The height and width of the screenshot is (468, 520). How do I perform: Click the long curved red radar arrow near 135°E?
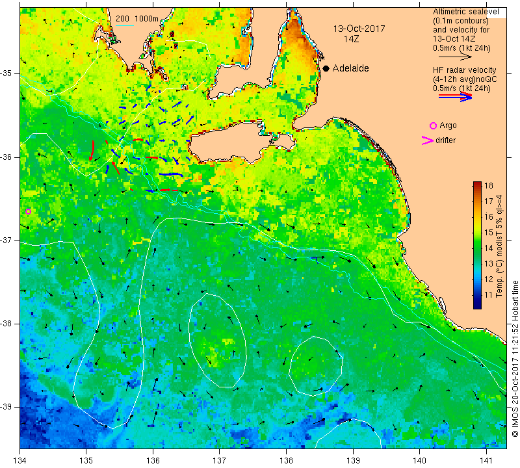[92, 150]
